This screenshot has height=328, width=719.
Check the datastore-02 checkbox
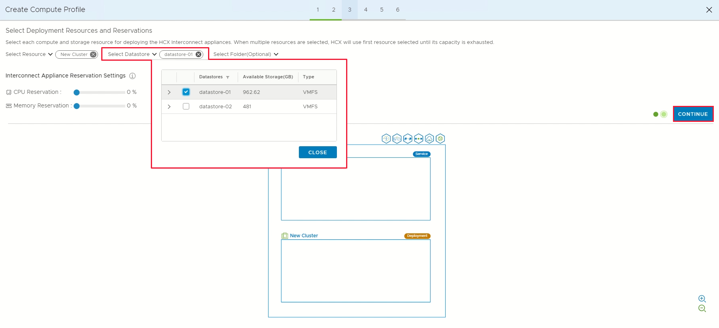[186, 106]
